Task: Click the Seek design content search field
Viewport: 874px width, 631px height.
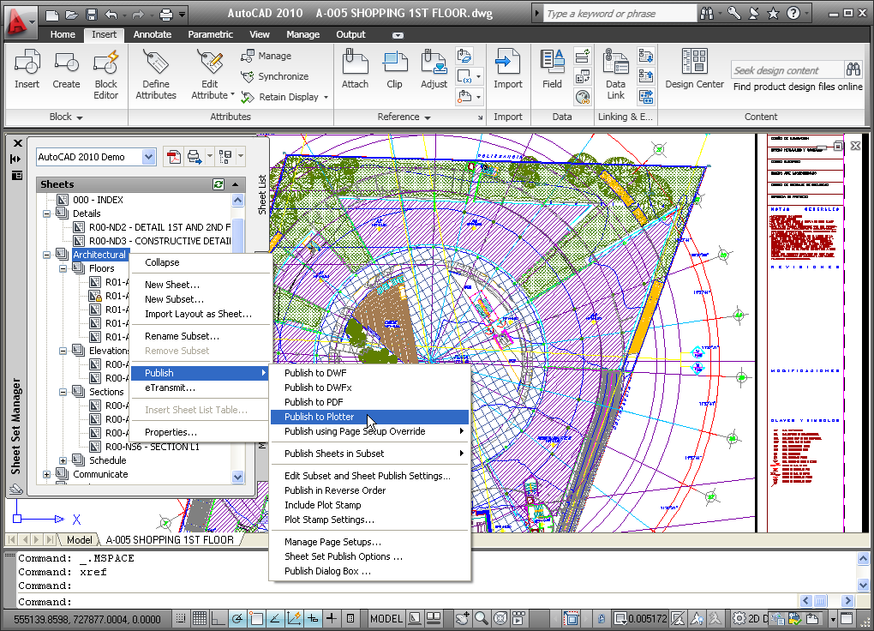Action: (786, 70)
